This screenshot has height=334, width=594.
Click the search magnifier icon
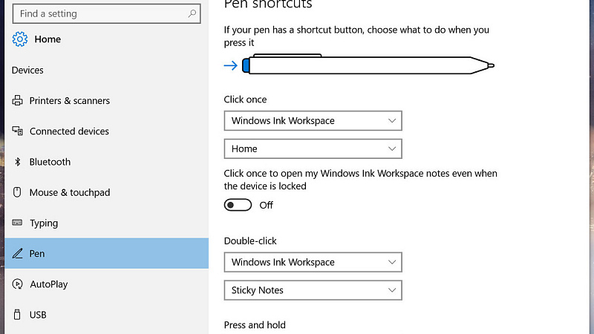(x=192, y=13)
